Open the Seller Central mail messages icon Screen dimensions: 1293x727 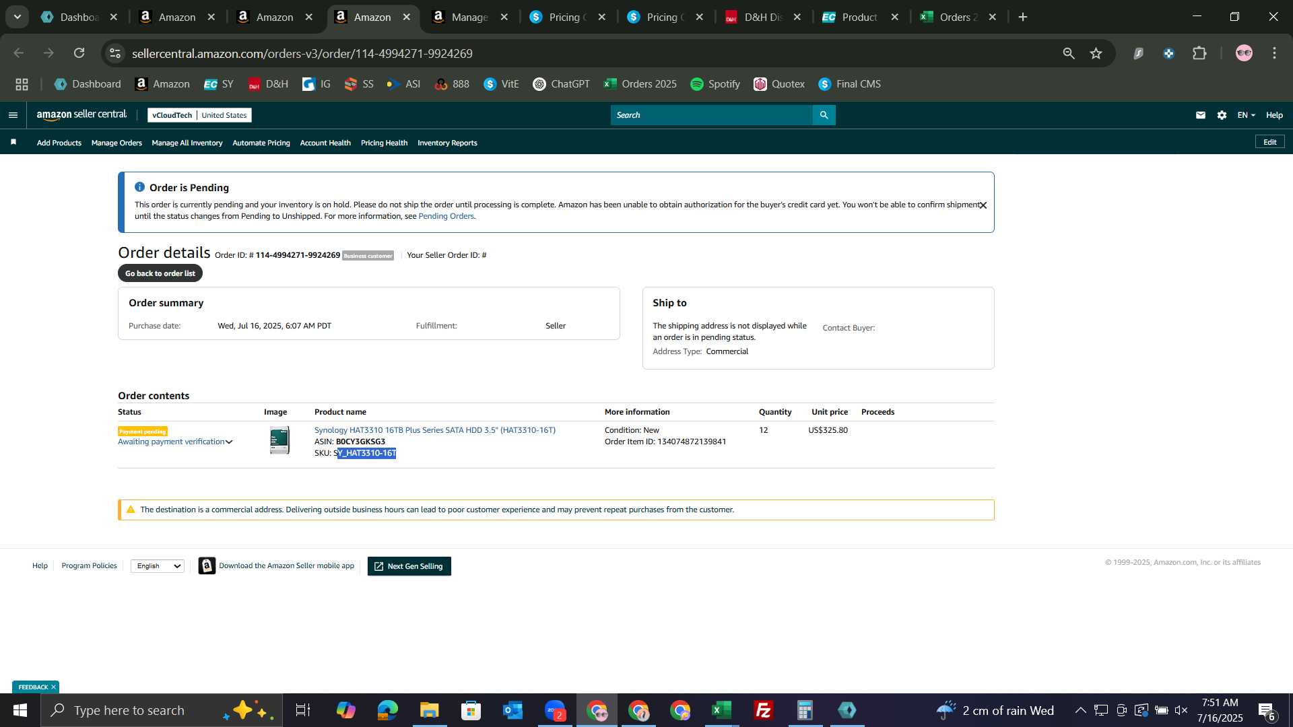coord(1200,115)
